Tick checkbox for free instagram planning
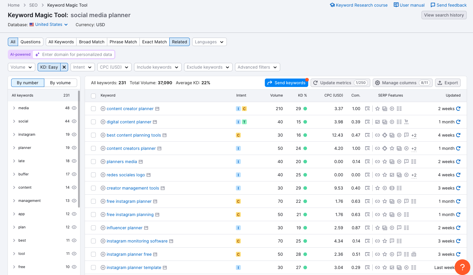 [x=93, y=215]
